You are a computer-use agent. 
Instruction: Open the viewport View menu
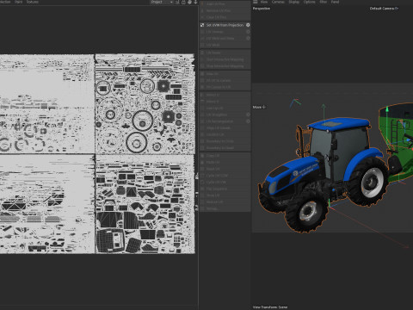(264, 2)
